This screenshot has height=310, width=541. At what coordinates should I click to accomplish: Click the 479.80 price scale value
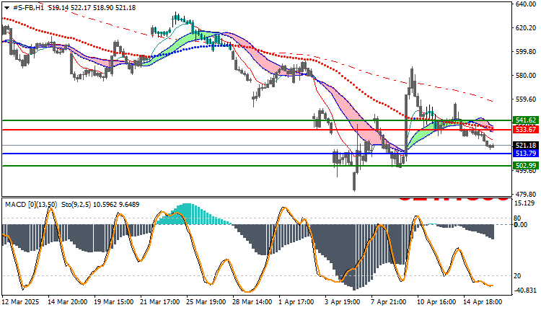(525, 195)
